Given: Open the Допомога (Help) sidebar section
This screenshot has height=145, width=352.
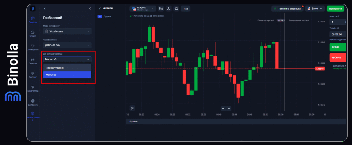Looking at the screenshot, I should (33, 102).
